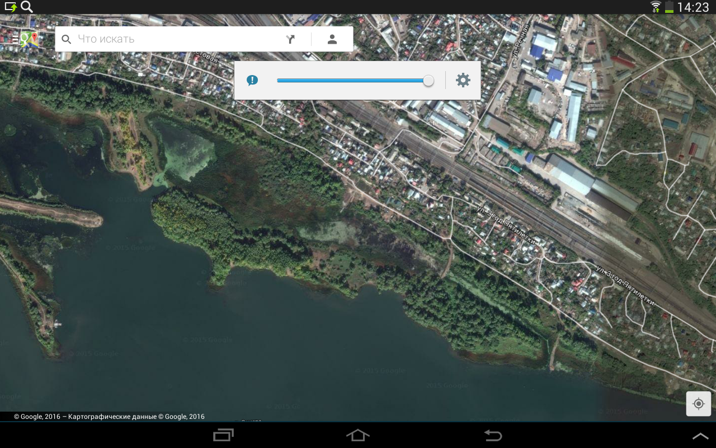Open directions using the route arrow icon
The height and width of the screenshot is (448, 716).
290,39
